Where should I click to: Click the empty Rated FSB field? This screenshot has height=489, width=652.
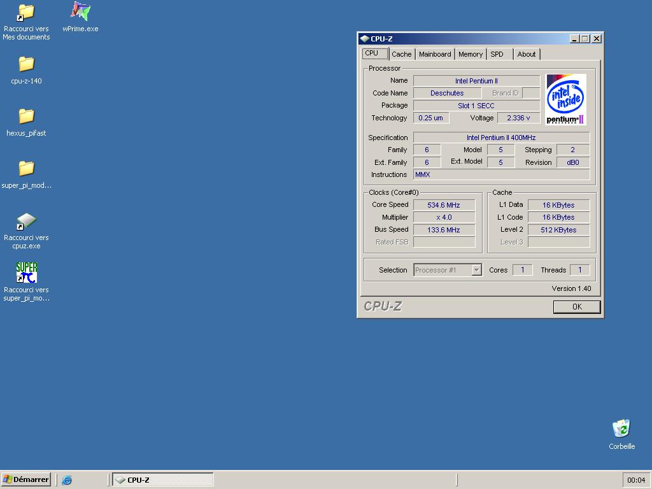click(x=444, y=243)
